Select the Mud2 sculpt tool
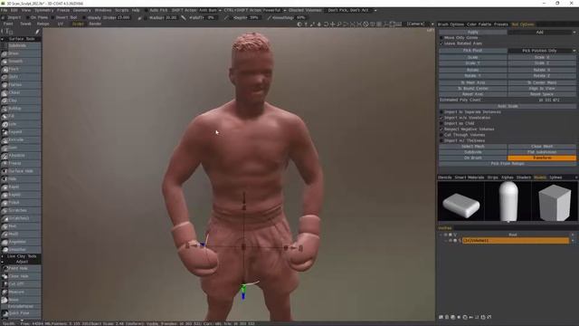Viewport: 579px width, 326px height. 21,234
